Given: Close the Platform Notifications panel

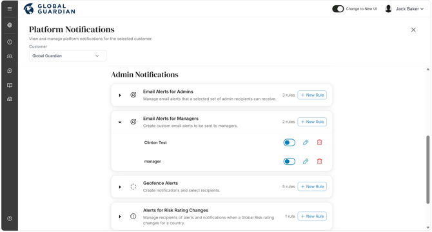Looking at the screenshot, I should [x=413, y=30].
